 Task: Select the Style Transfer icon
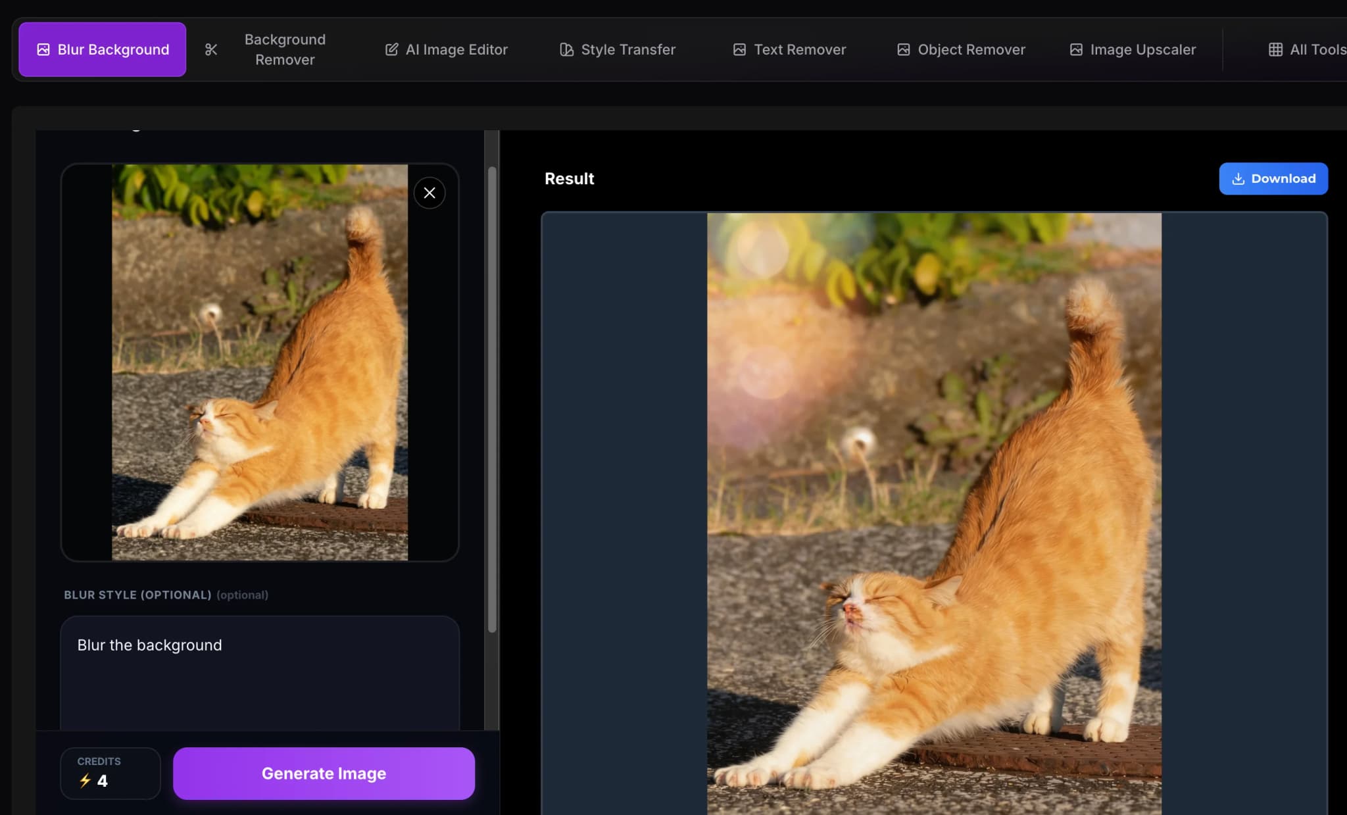pos(565,49)
